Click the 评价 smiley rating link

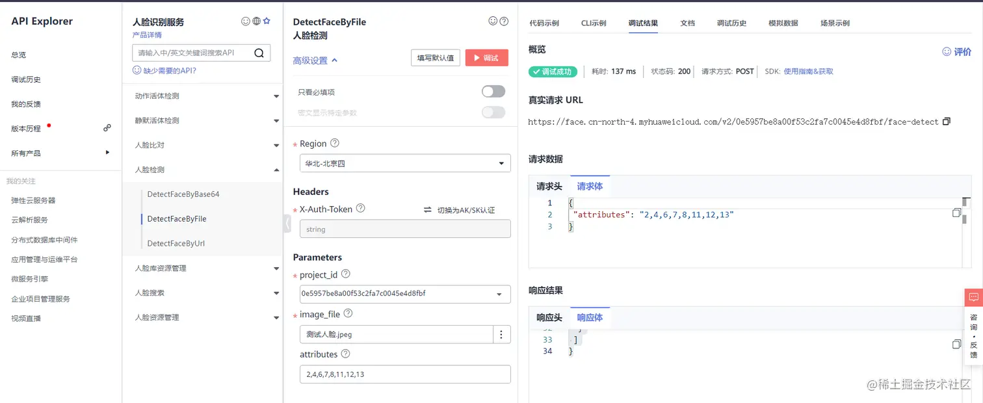point(956,51)
